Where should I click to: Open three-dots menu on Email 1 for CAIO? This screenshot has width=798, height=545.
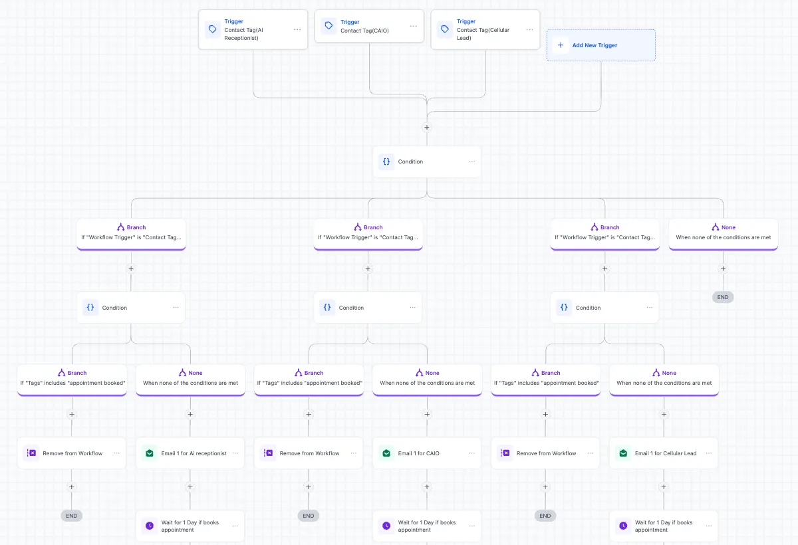[x=471, y=453]
